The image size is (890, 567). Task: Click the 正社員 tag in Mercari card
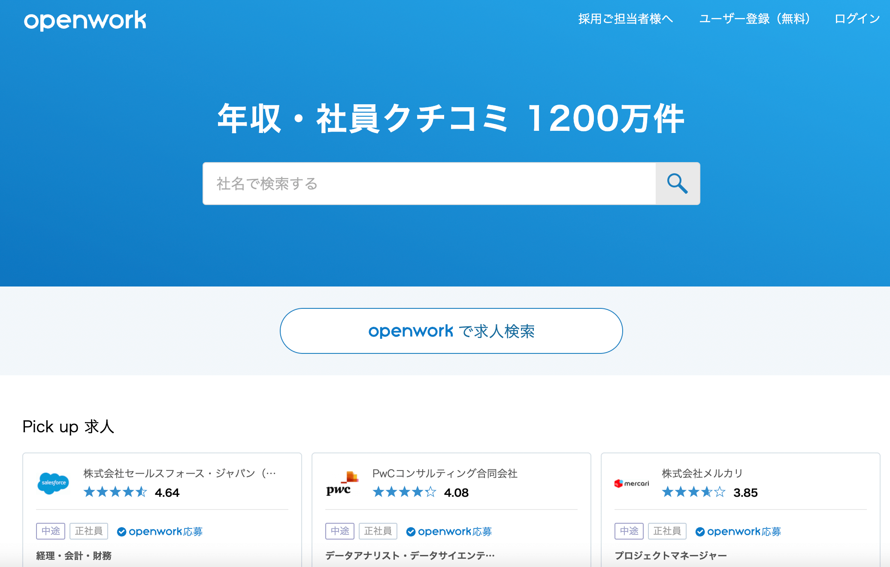pyautogui.click(x=667, y=531)
